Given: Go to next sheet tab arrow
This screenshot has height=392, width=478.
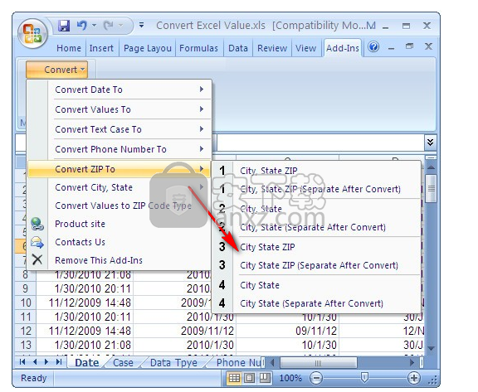Looking at the screenshot, I should (x=46, y=361).
